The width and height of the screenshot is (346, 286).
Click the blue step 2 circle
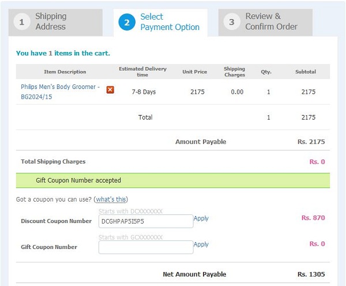pyautogui.click(x=127, y=22)
